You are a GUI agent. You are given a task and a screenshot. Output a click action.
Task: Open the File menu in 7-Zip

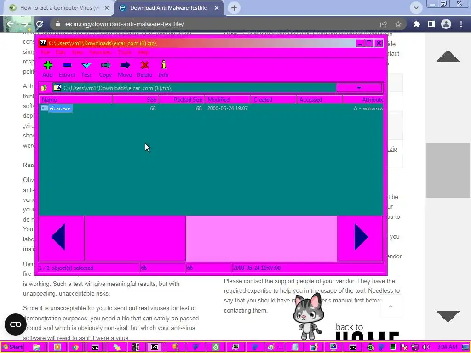46,52
